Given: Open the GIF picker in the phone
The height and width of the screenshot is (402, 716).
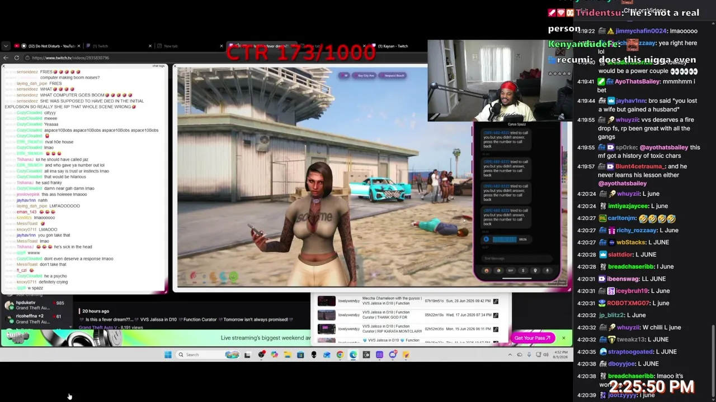Looking at the screenshot, I should pyautogui.click(x=511, y=271).
